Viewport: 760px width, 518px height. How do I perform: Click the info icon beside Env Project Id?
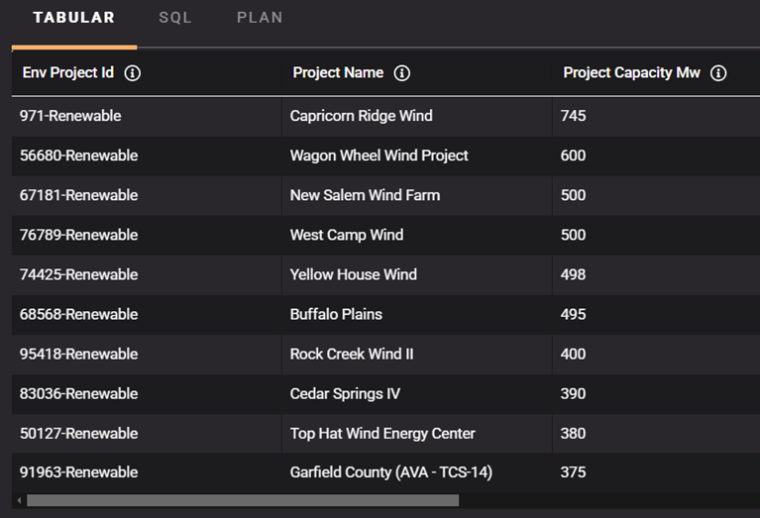(x=132, y=73)
